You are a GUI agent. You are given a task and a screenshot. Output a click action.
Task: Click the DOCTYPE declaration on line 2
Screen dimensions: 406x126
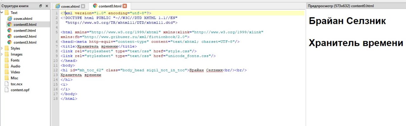click(x=119, y=18)
